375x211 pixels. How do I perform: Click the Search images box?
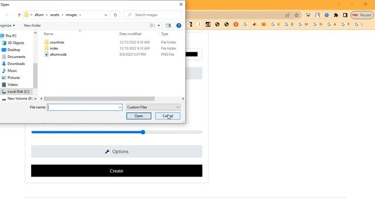[x=152, y=15]
